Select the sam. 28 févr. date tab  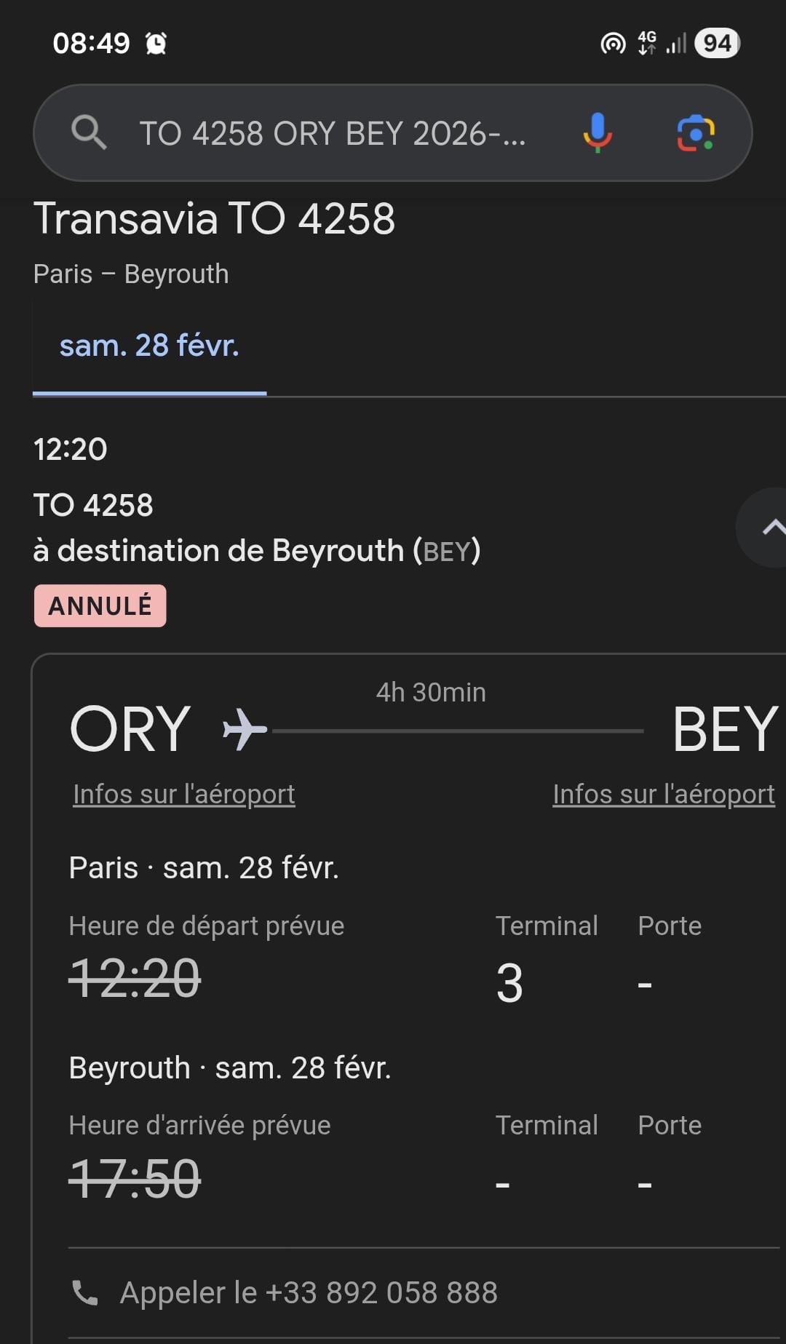pos(149,346)
